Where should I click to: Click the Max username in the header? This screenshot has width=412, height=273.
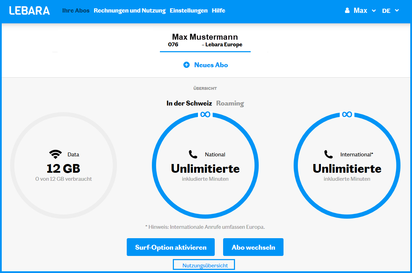tap(360, 10)
